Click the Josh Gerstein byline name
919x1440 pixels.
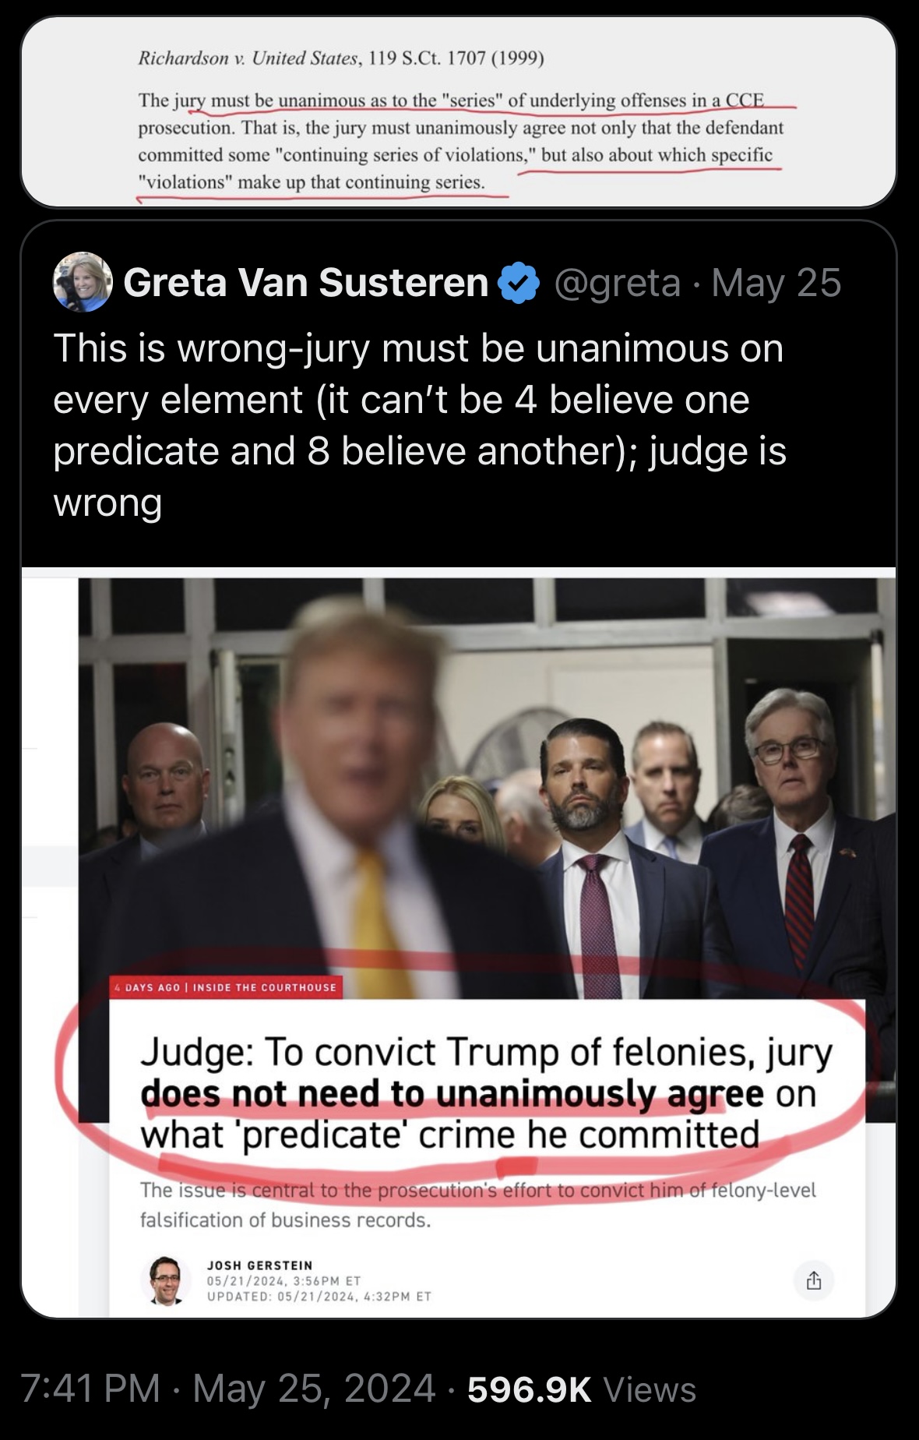pyautogui.click(x=259, y=1265)
